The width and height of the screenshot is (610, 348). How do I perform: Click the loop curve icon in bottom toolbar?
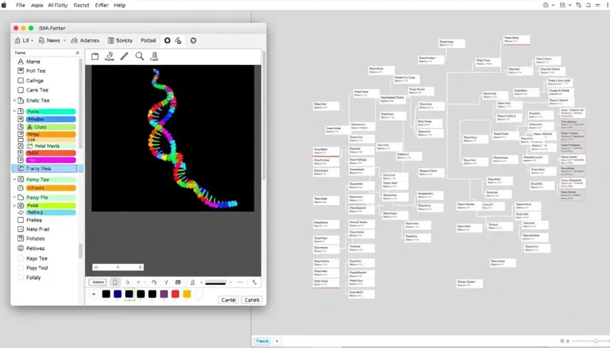point(154,283)
